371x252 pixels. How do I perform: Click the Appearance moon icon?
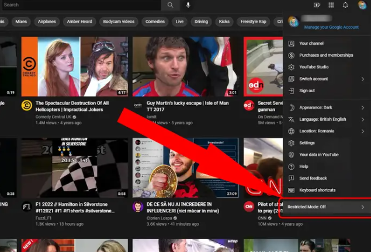pos(292,108)
